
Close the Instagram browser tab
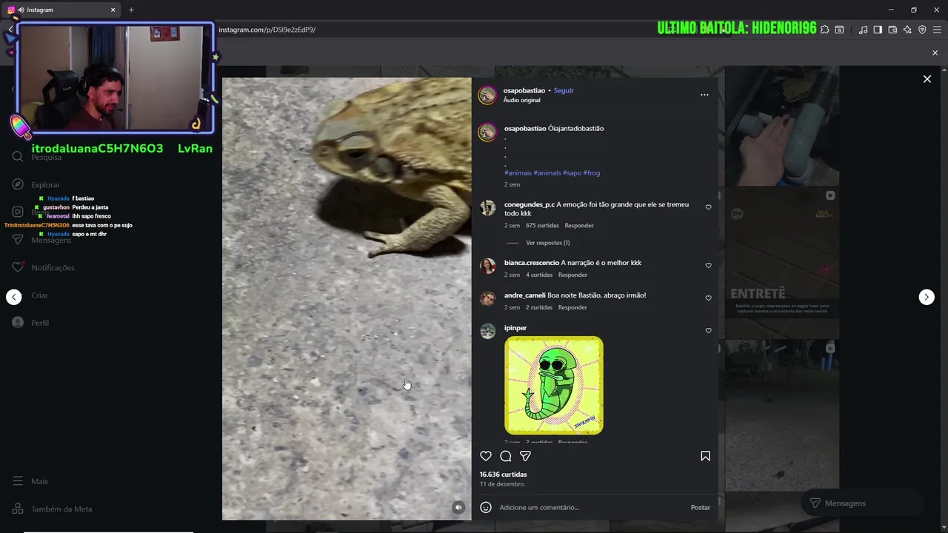[x=113, y=10]
